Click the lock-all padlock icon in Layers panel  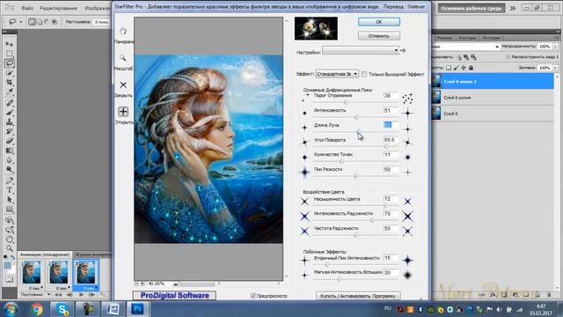(x=472, y=68)
